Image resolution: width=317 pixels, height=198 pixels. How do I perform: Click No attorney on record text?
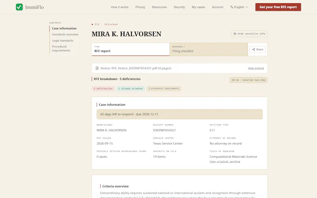[225, 143]
